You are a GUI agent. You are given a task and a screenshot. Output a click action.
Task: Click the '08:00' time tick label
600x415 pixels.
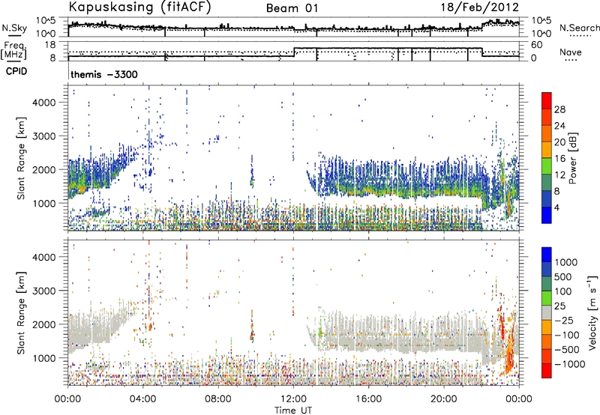pos(218,399)
